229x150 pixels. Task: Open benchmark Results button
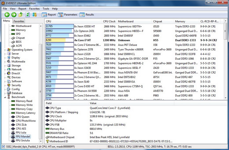pos(87,15)
